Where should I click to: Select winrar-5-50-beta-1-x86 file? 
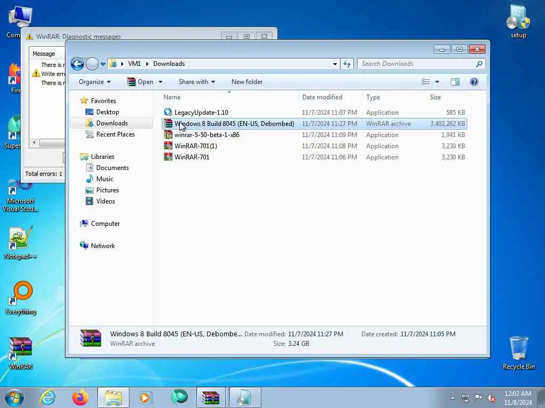314,135
